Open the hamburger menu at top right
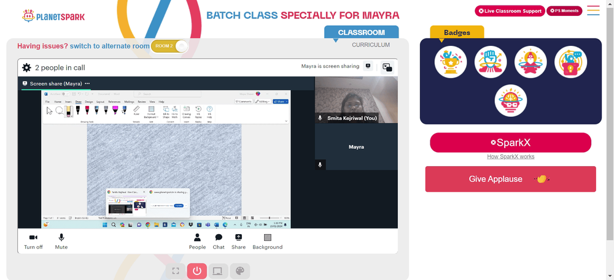 [x=593, y=10]
